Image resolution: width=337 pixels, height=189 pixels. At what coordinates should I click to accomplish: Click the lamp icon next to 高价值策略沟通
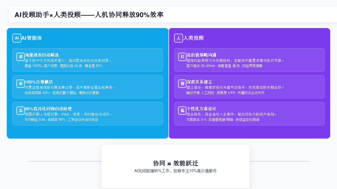(182, 57)
